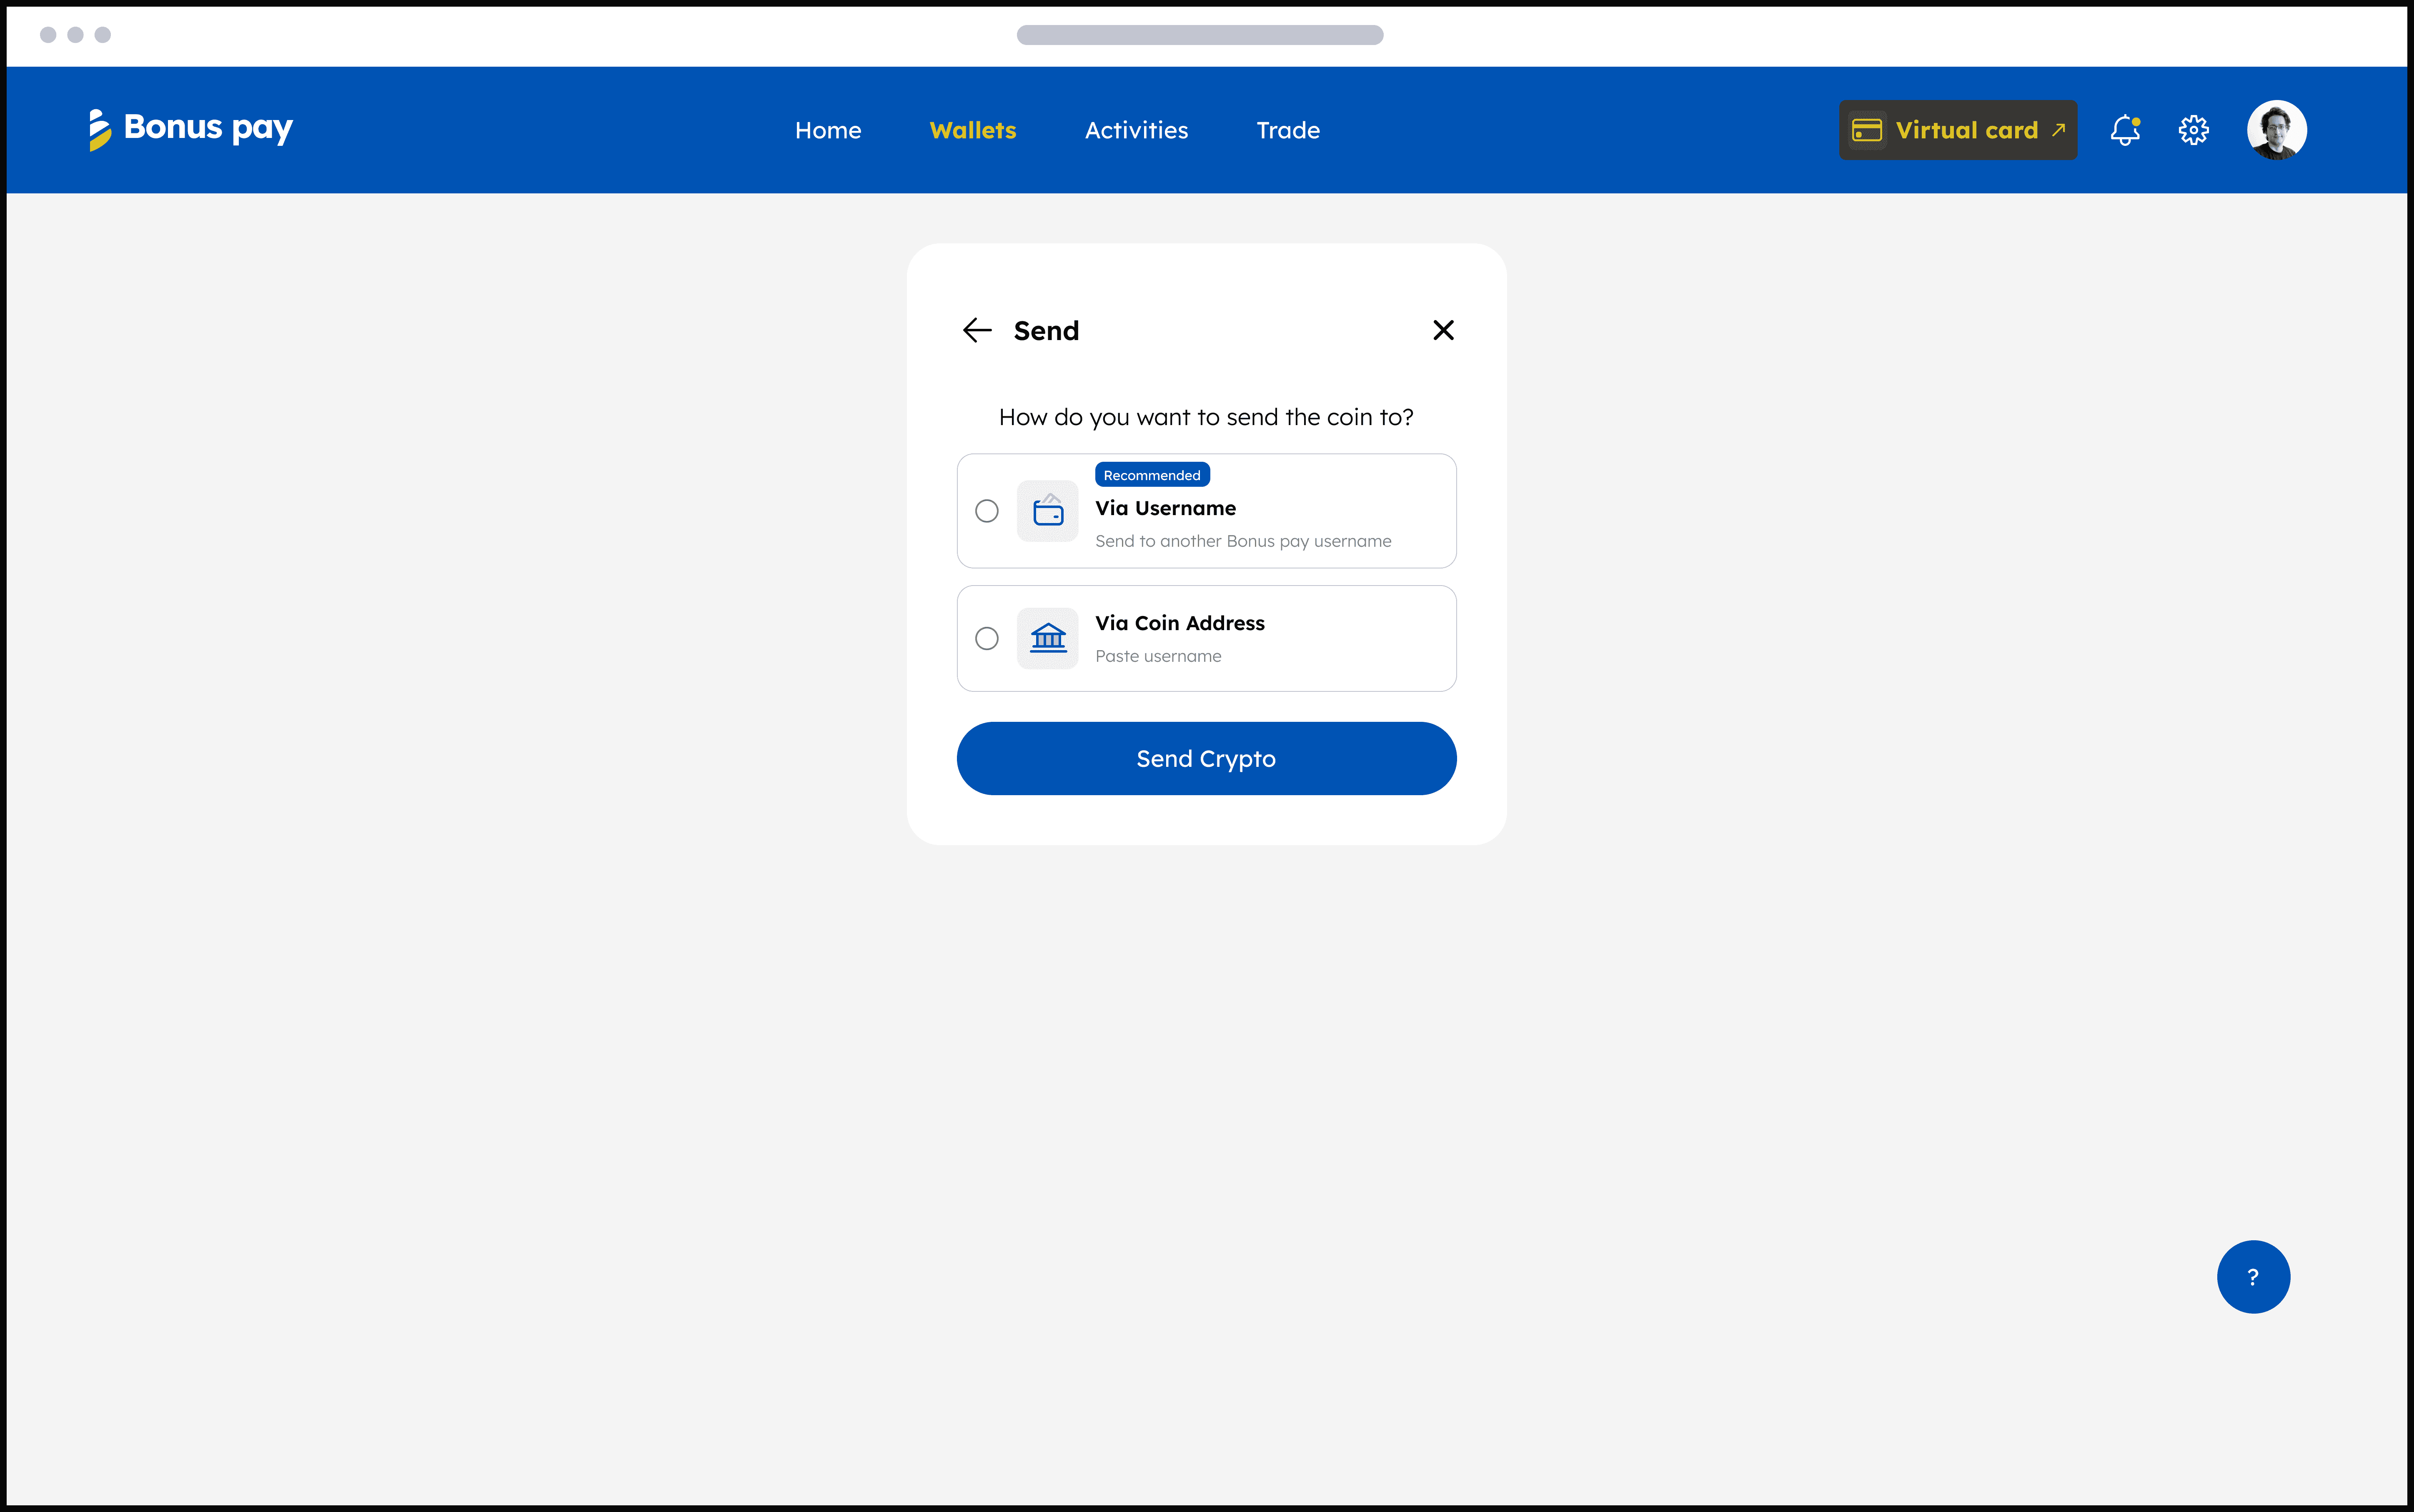This screenshot has height=1512, width=2414.
Task: Open the Wallets tab
Action: (973, 130)
